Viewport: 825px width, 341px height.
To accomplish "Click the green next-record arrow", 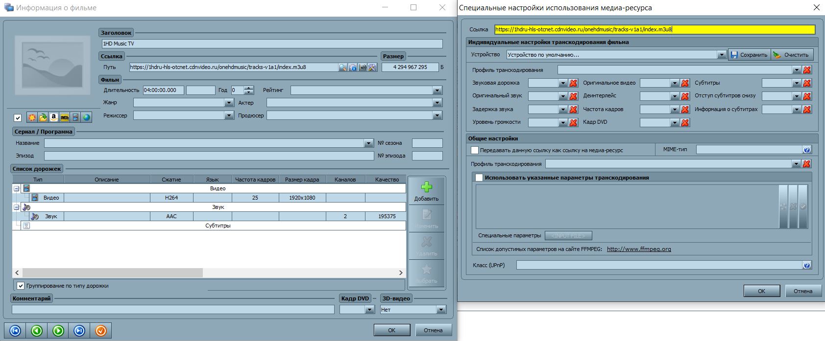I will pos(58,331).
